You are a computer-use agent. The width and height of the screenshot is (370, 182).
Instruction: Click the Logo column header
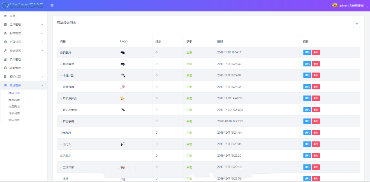[x=124, y=41]
